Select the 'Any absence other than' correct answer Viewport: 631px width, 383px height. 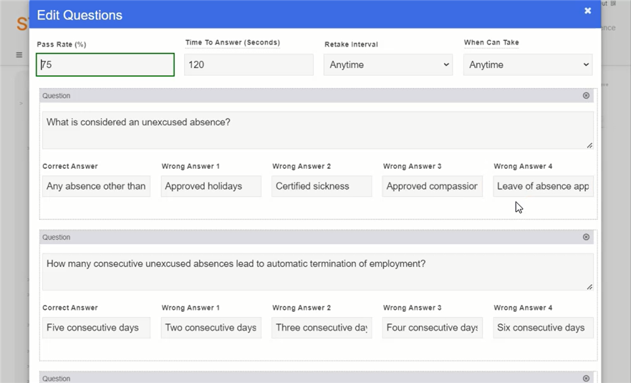(x=96, y=186)
